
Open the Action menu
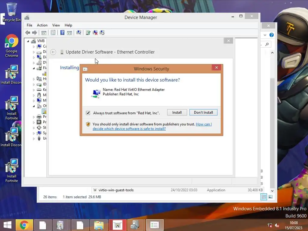click(42, 25)
